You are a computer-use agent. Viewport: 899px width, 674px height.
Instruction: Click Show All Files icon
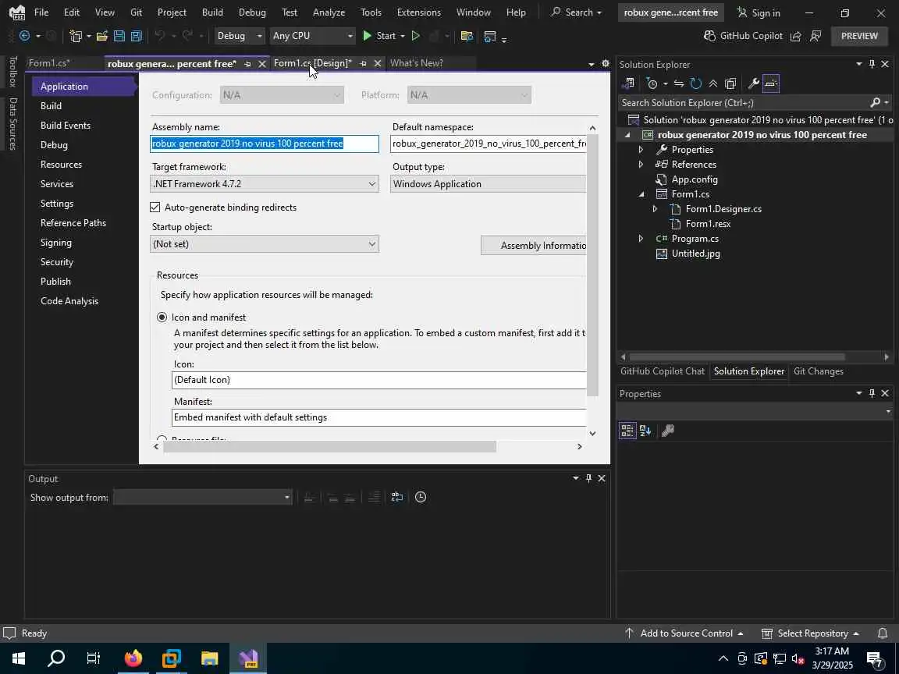[730, 83]
